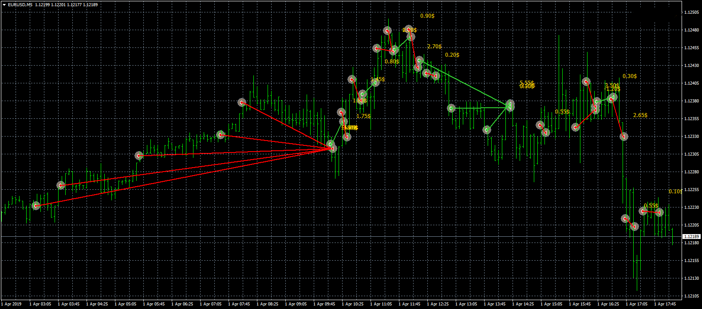Image resolution: width=702 pixels, height=309 pixels.
Task: Click the 1.12355 price scale label
Action: pyautogui.click(x=692, y=119)
